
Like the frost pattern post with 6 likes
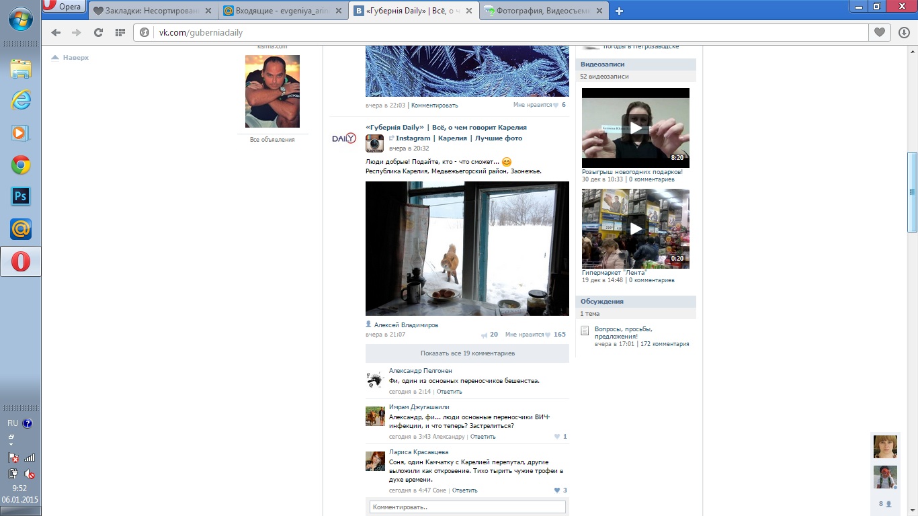pyautogui.click(x=555, y=105)
